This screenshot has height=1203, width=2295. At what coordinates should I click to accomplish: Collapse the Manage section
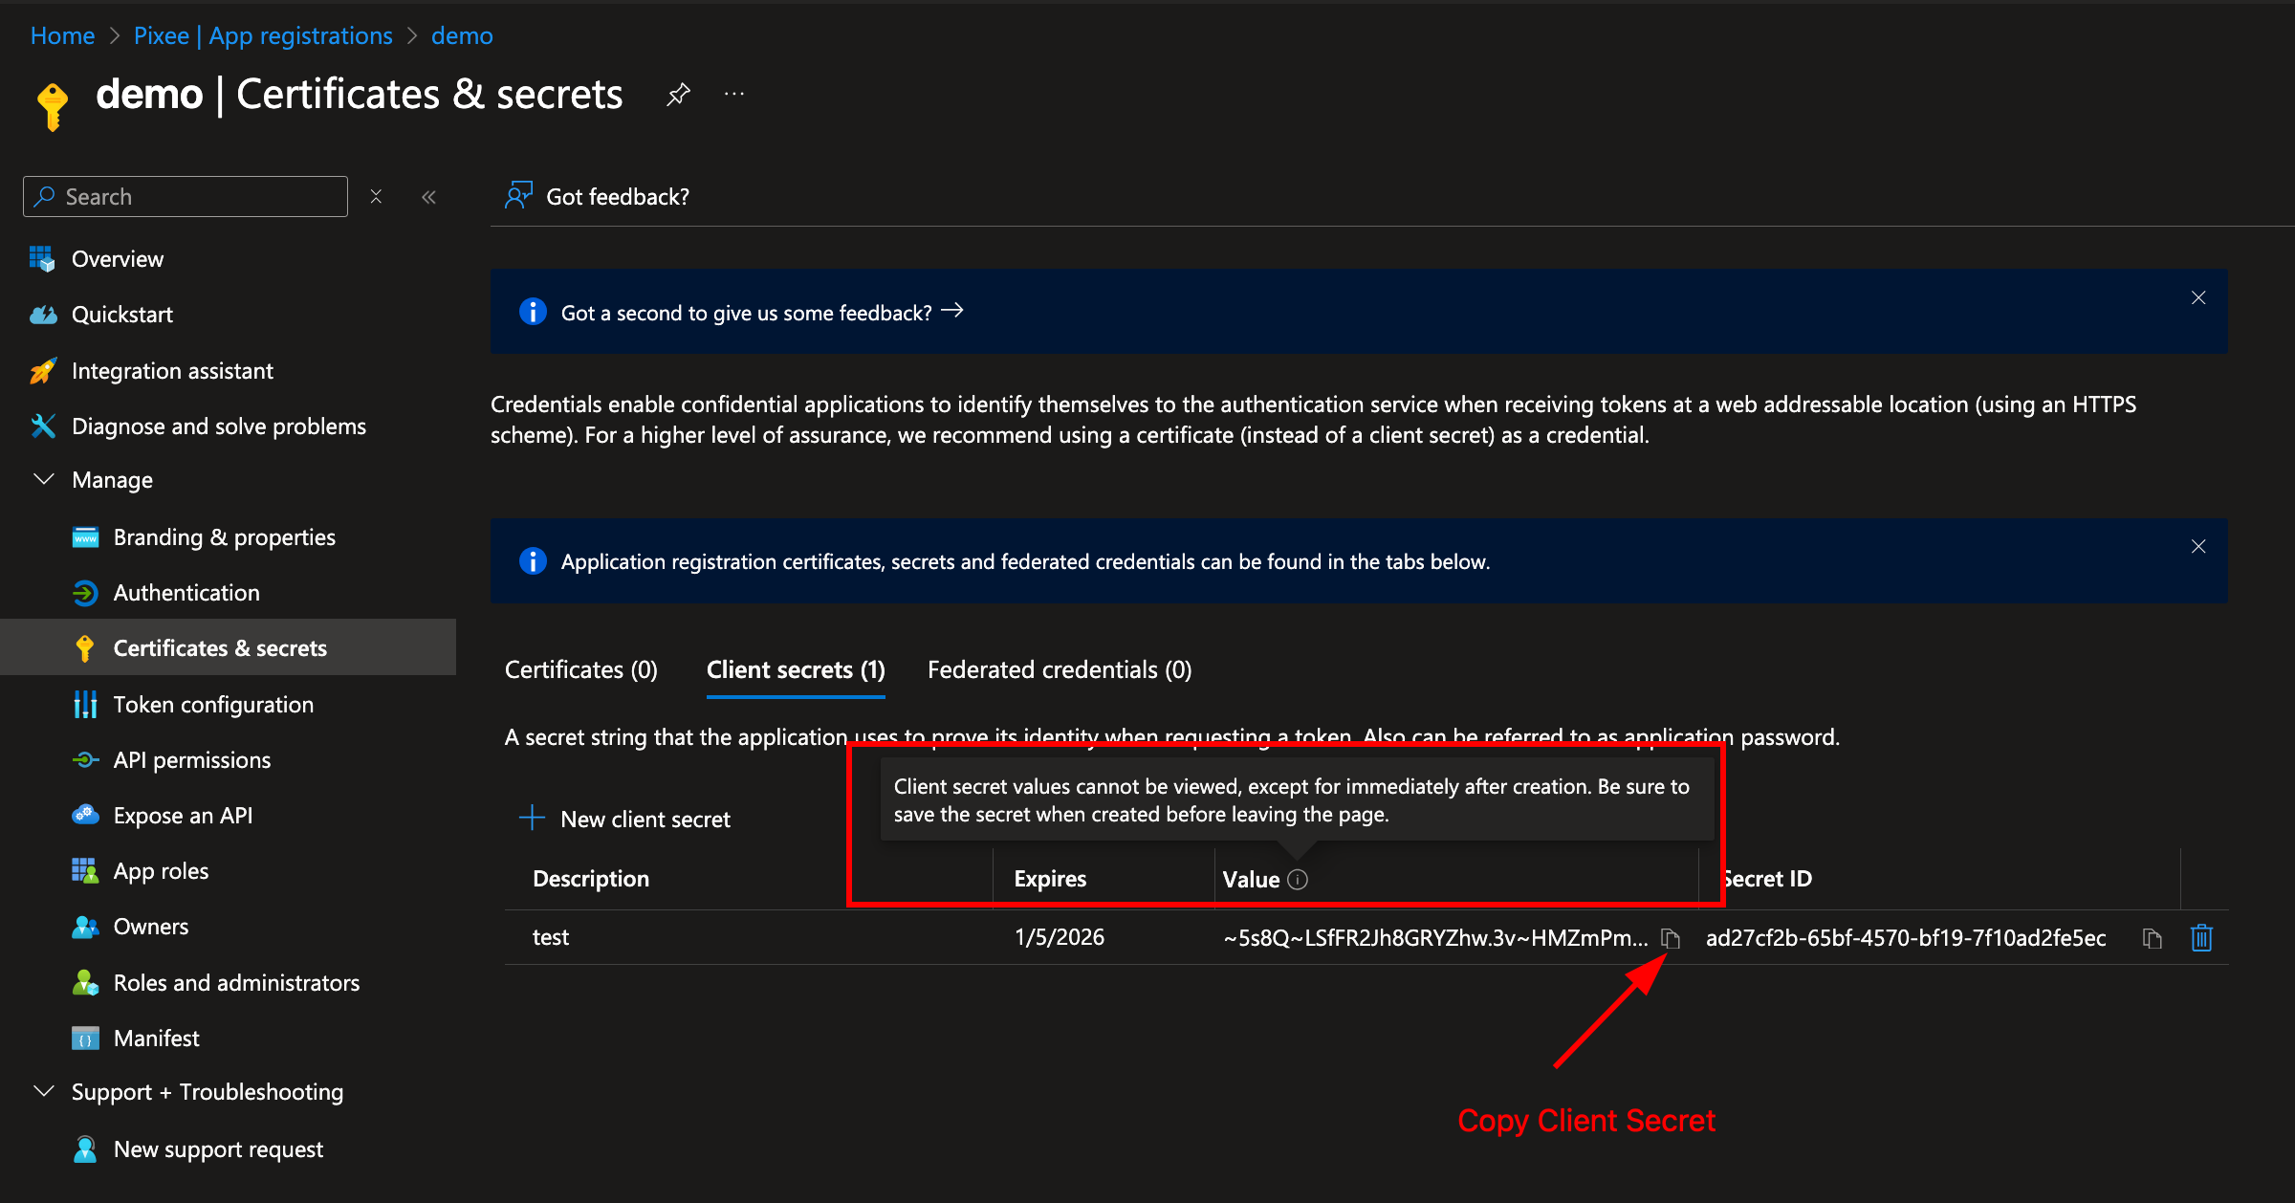(x=44, y=479)
